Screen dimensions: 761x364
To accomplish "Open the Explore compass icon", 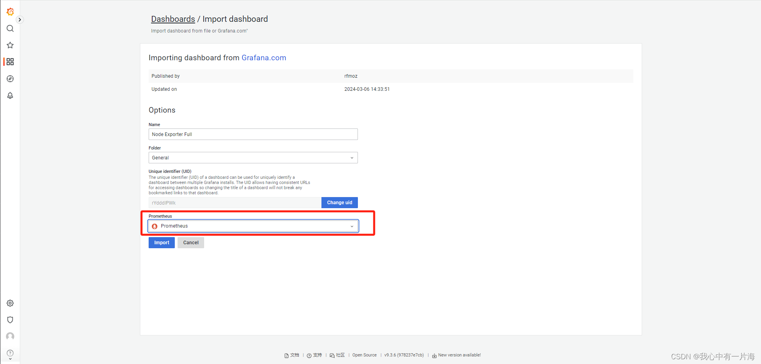I will [x=10, y=79].
